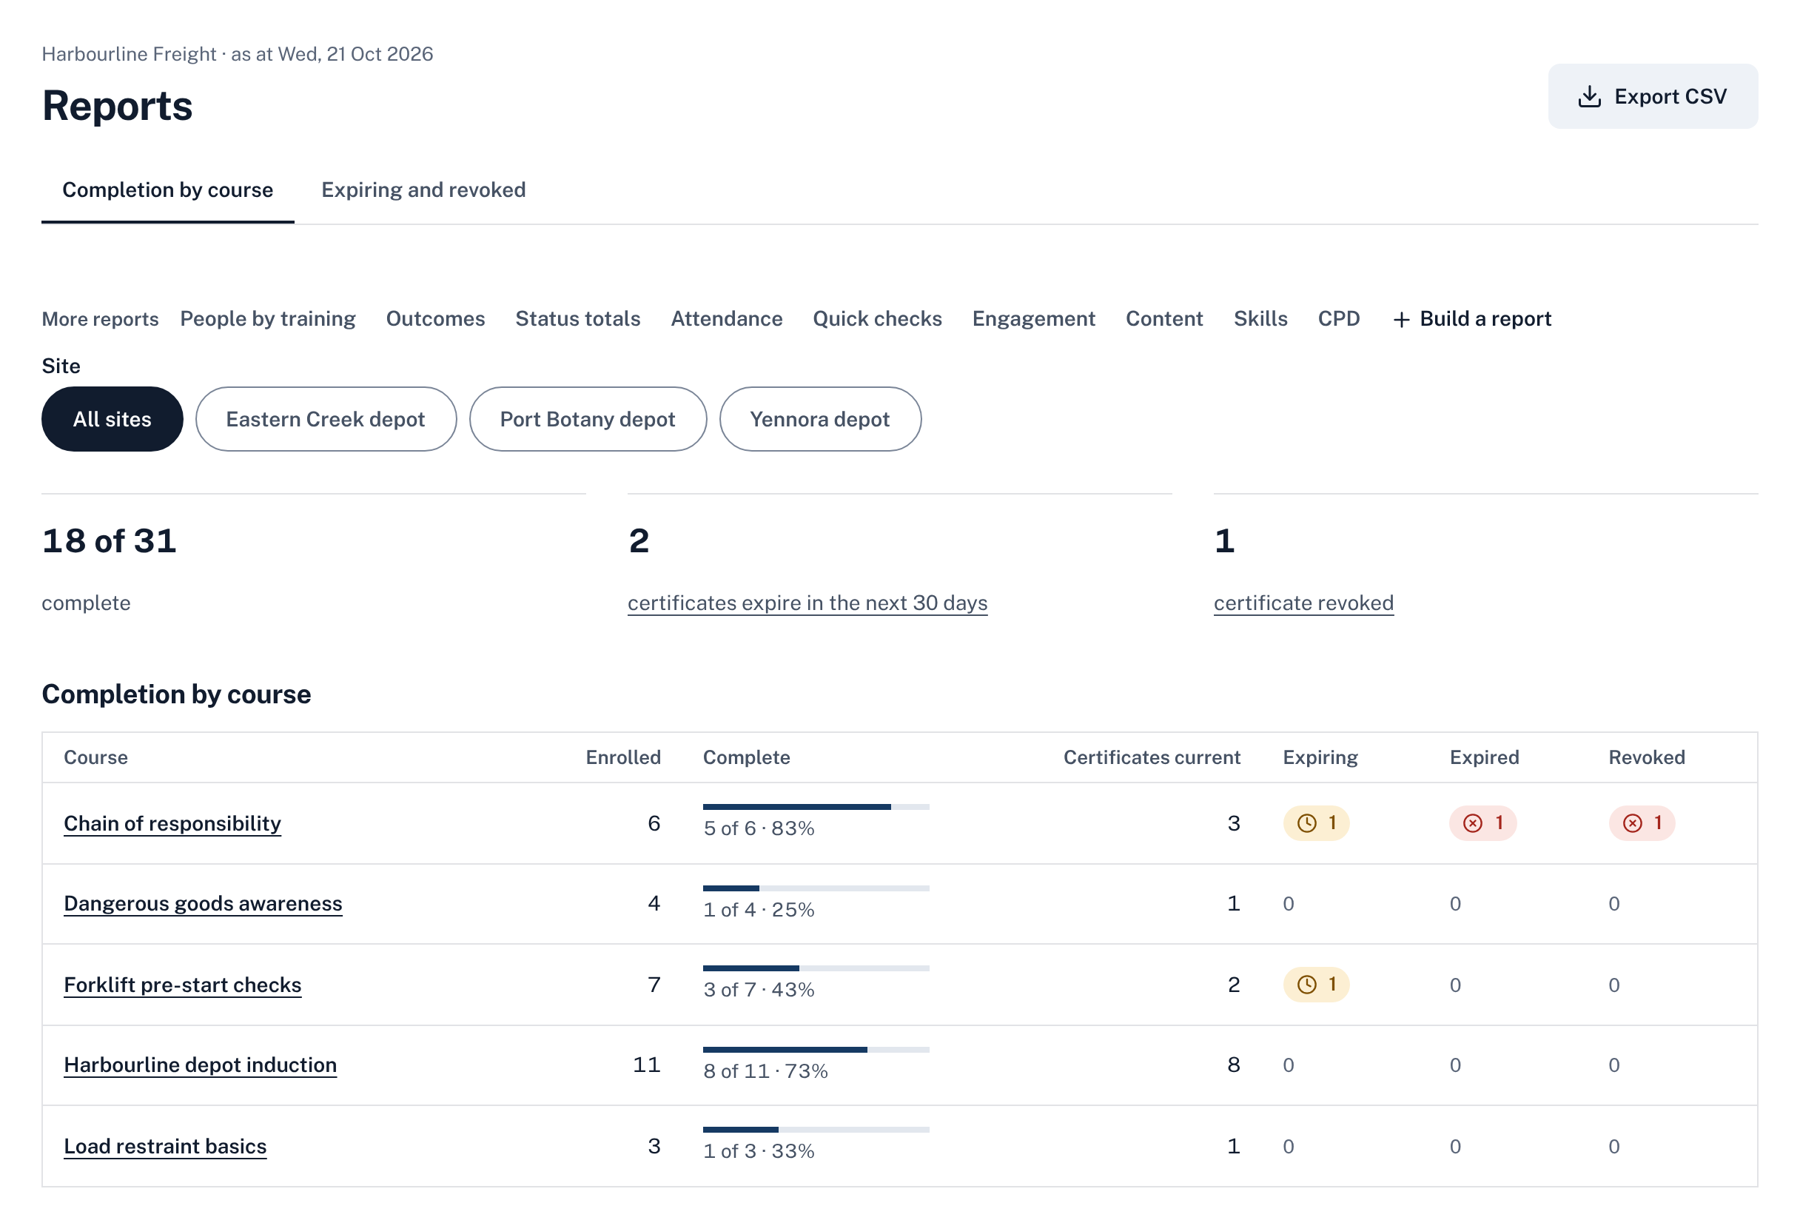Click the Export CSV download icon
This screenshot has height=1223, width=1800.
point(1589,97)
